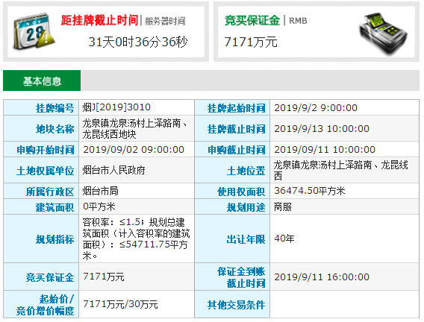The height and width of the screenshot is (322, 424).
Task: Select the 7171万元 value in table
Action: coord(104,277)
